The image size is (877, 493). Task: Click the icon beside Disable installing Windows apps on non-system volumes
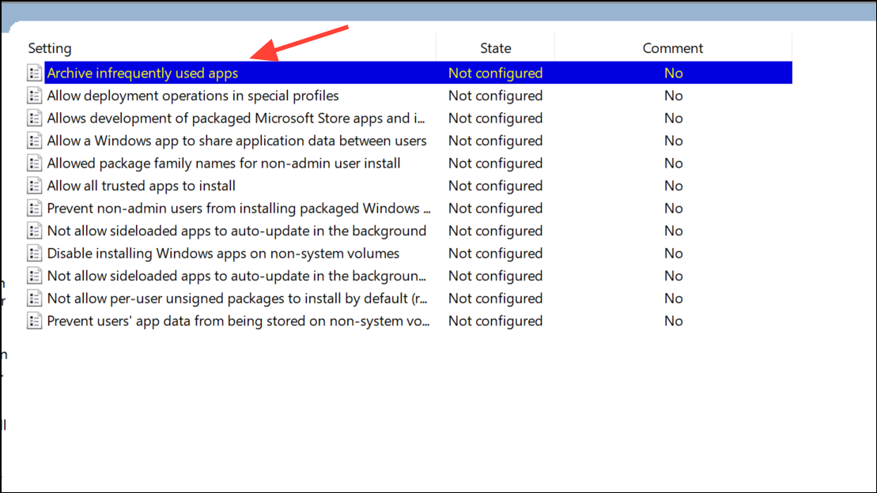[34, 253]
